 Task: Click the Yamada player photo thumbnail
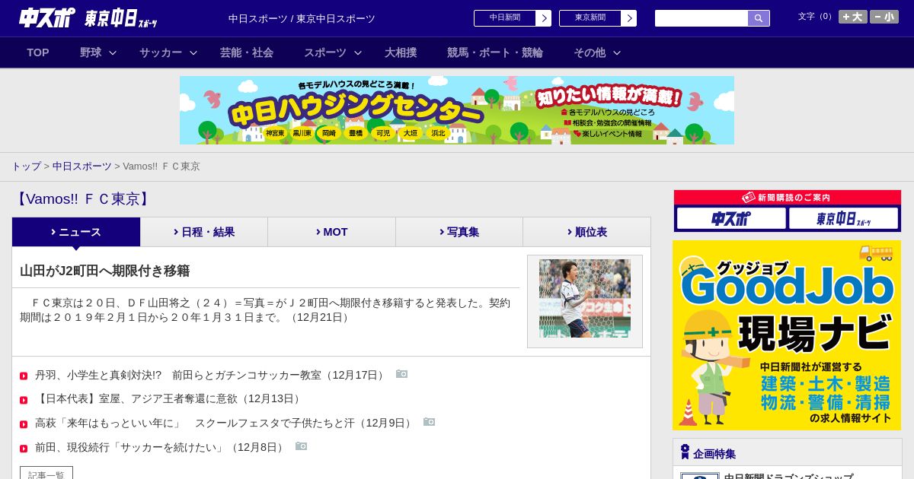[x=585, y=299]
